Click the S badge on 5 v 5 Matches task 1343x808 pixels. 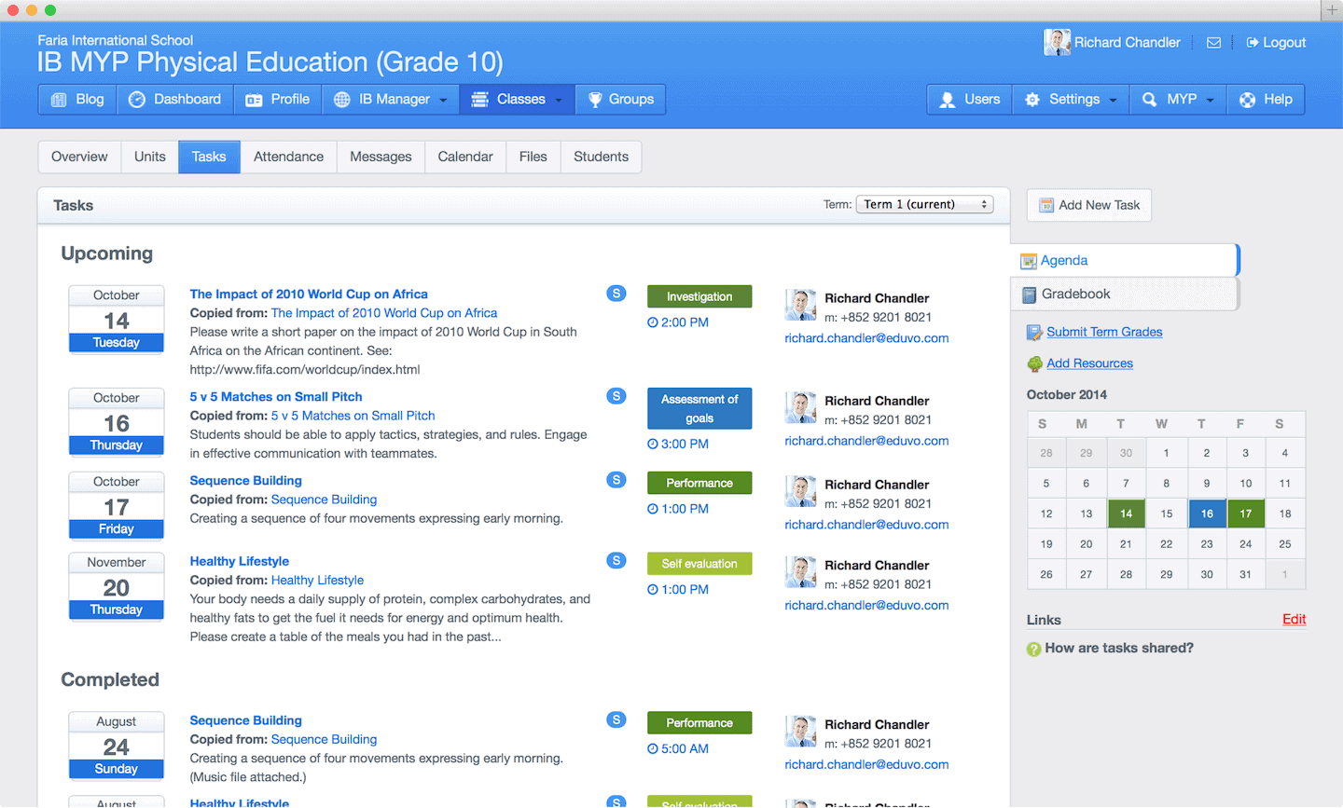(616, 396)
